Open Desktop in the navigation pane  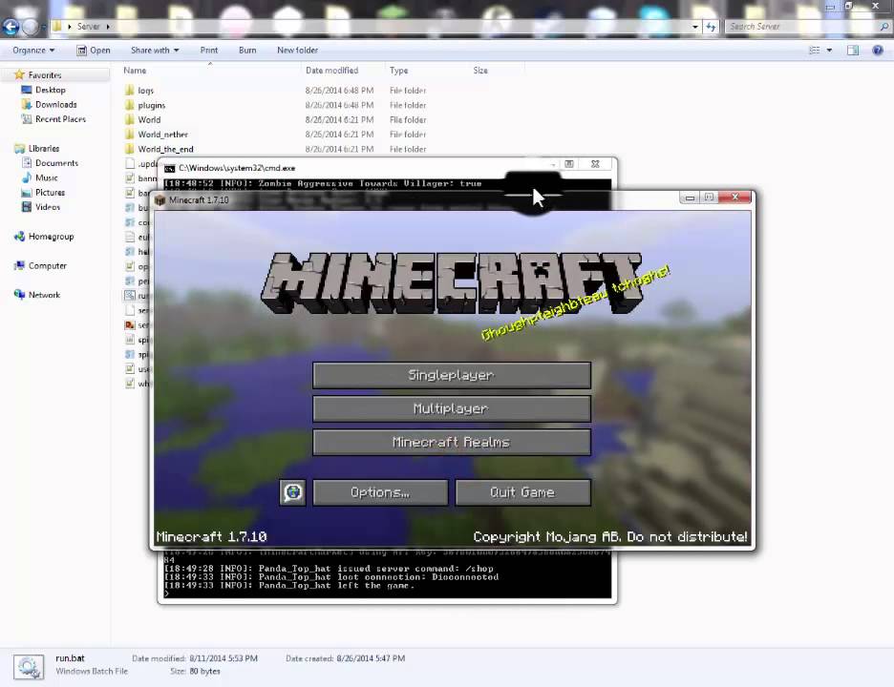coord(51,90)
